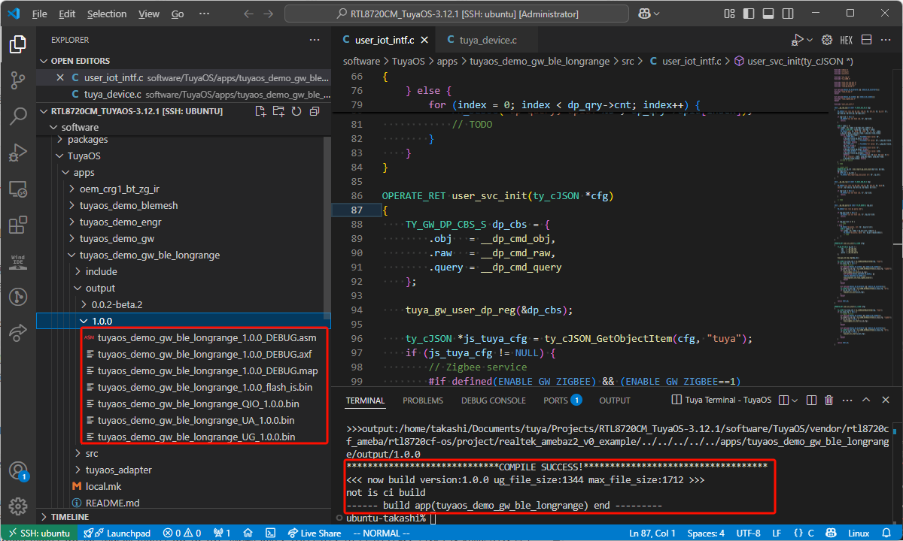Switch to tuya_device.c editor tab

pos(488,40)
